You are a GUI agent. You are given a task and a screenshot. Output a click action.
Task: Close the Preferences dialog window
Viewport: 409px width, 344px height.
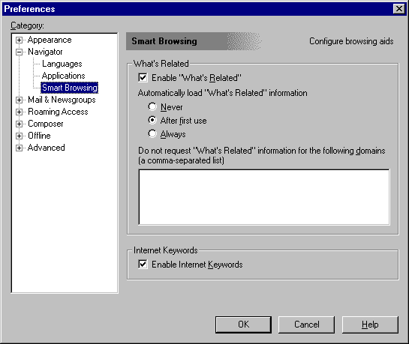pyautogui.click(x=399, y=9)
